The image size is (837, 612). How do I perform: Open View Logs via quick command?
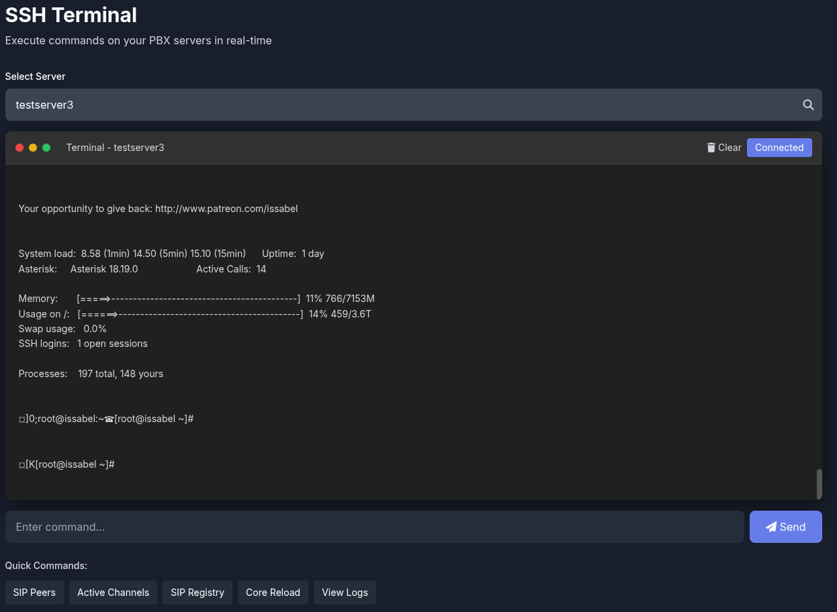(345, 593)
